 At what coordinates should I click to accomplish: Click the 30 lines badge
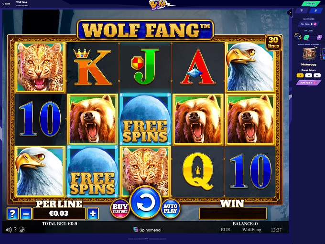tap(273, 42)
